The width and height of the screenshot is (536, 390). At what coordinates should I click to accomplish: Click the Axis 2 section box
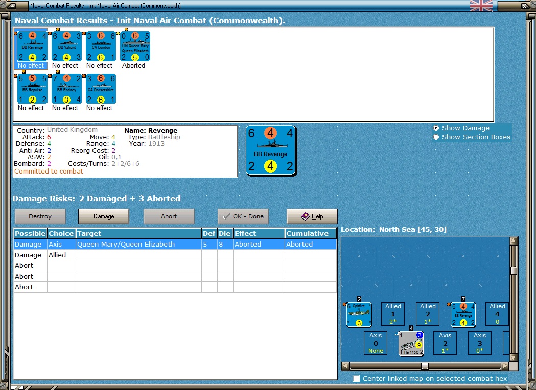point(445,343)
